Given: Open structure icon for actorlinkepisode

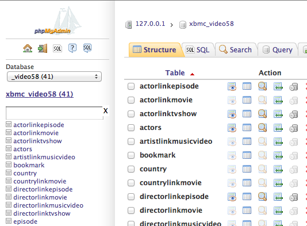Looking at the screenshot, I should click(x=247, y=86).
